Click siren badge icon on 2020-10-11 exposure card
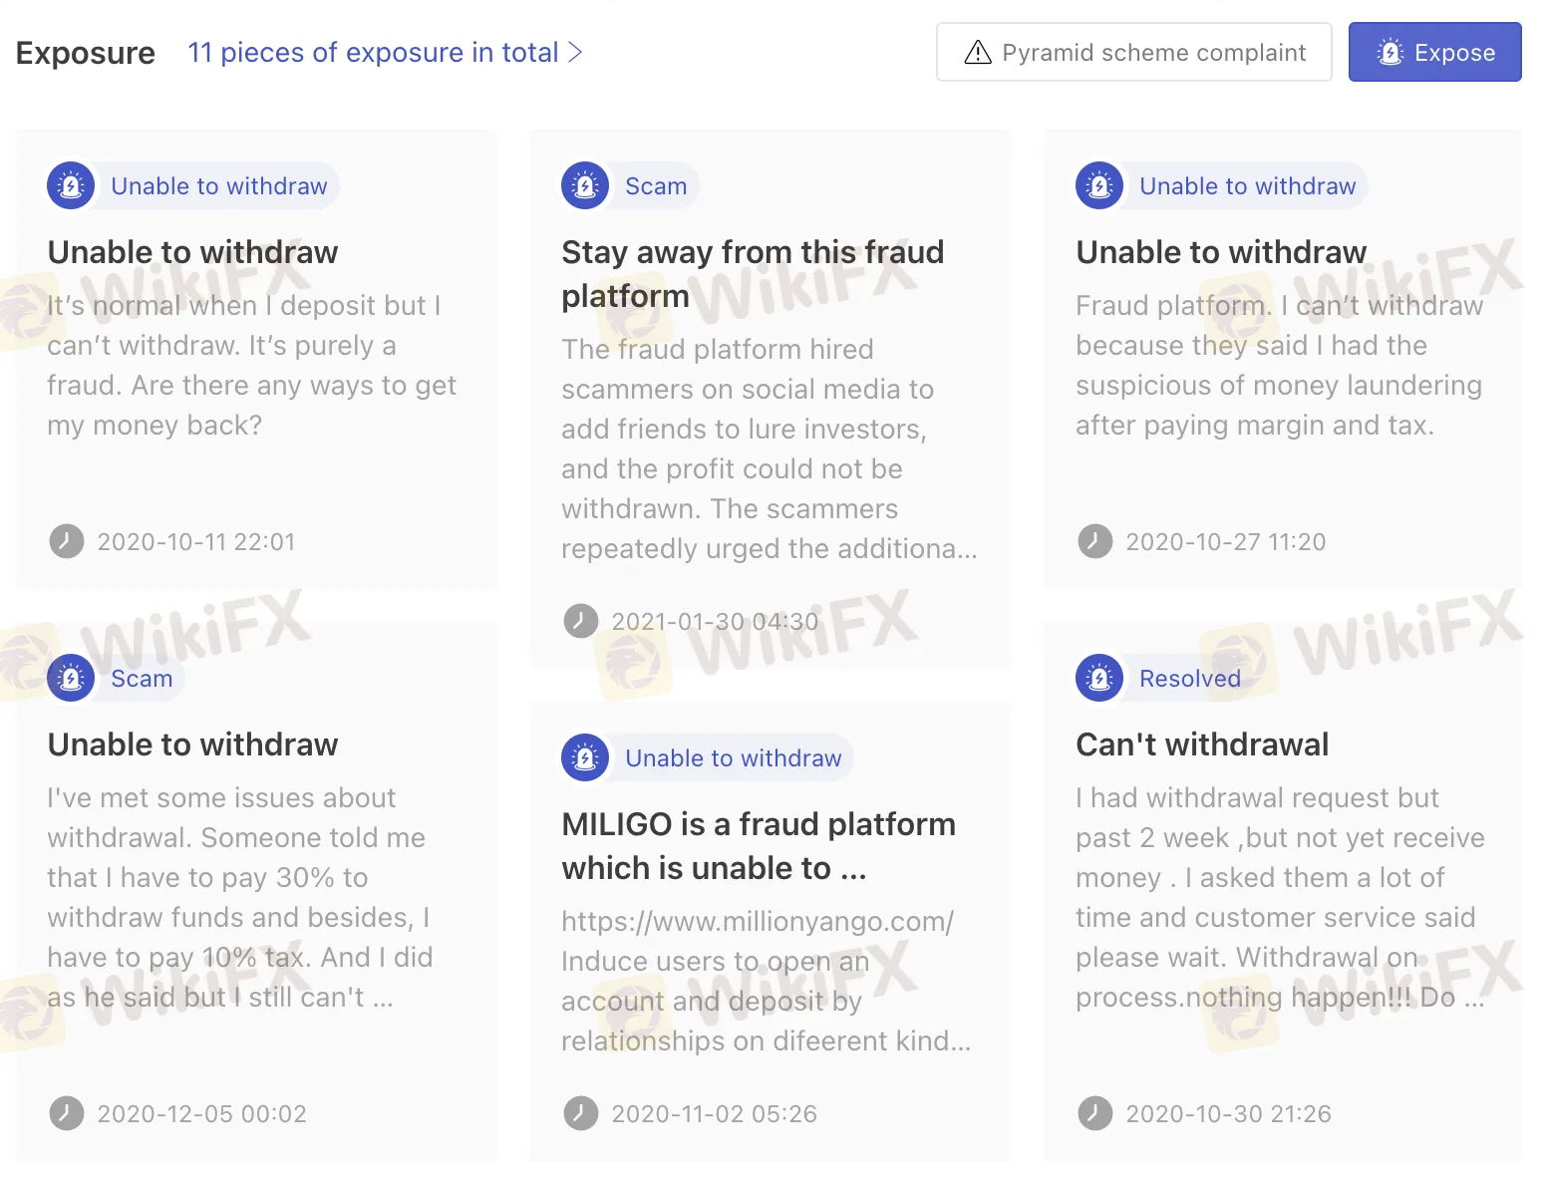This screenshot has height=1182, width=1547. [71, 186]
